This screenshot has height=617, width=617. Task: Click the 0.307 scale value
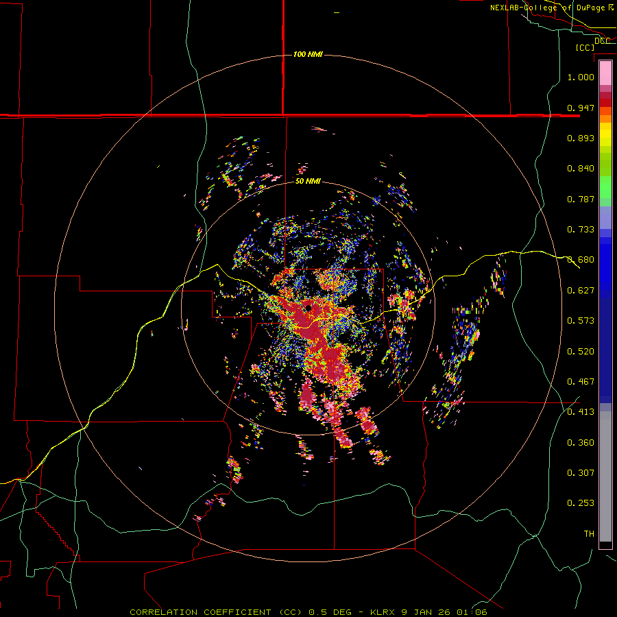(x=581, y=472)
